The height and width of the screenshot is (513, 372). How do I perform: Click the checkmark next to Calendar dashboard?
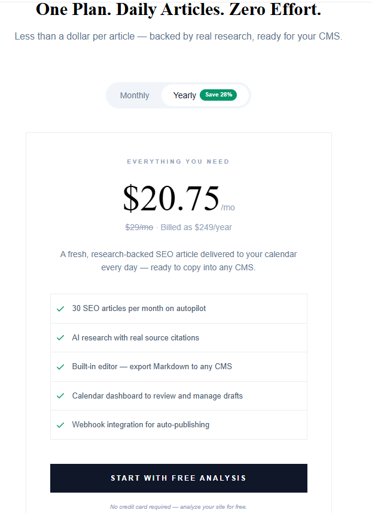pyautogui.click(x=60, y=396)
